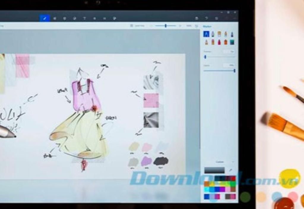
Task: Click the Thickness value field
Action: (x=229, y=52)
